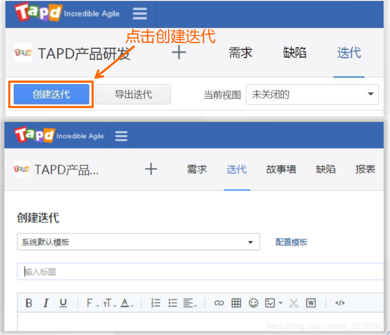Open the font size dropdown
This screenshot has width=390, height=335.
tap(110, 303)
